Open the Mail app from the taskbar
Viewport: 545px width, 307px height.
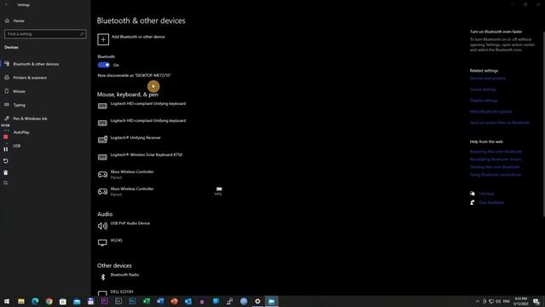[x=77, y=301]
